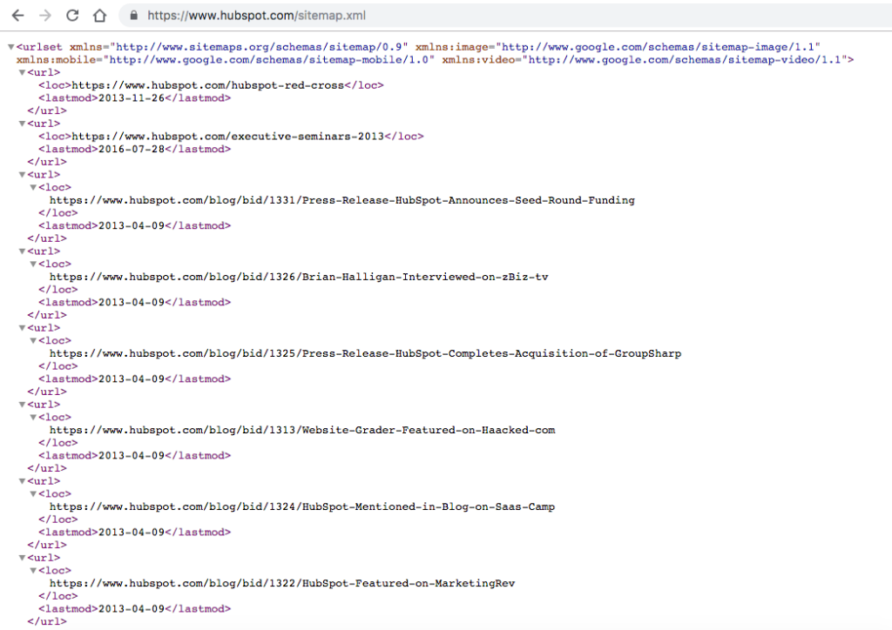Screen dimensions: 892x630
Task: Collapse the url node containing hubspot-red-cross
Action: (x=22, y=72)
